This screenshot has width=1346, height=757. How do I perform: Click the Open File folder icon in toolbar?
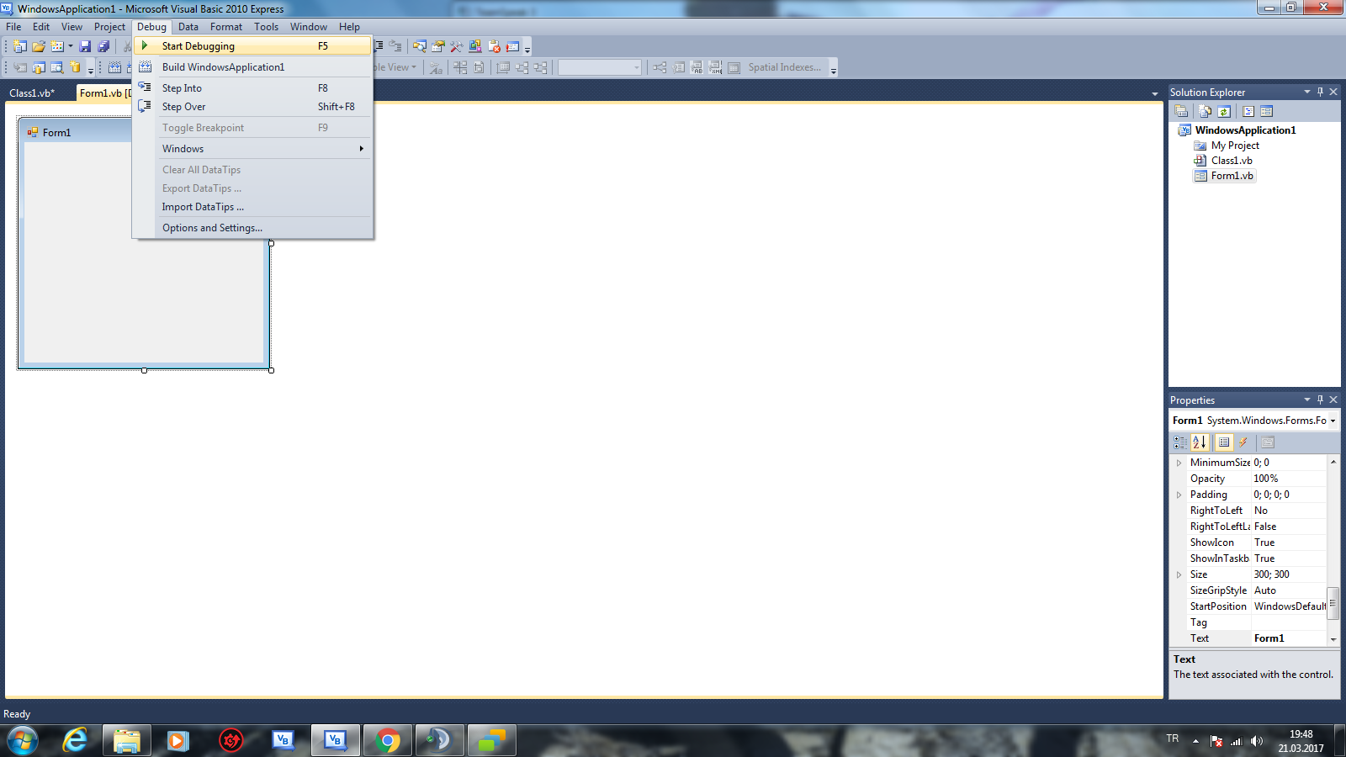point(39,46)
